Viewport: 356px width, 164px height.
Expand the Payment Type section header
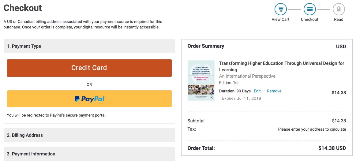89,46
